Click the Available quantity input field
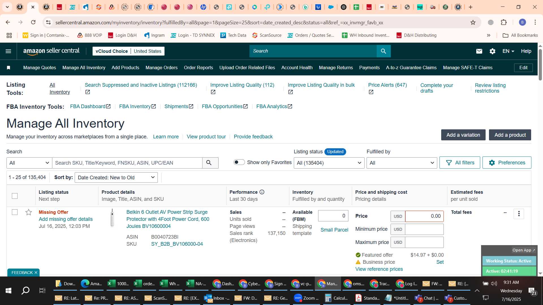 333,216
